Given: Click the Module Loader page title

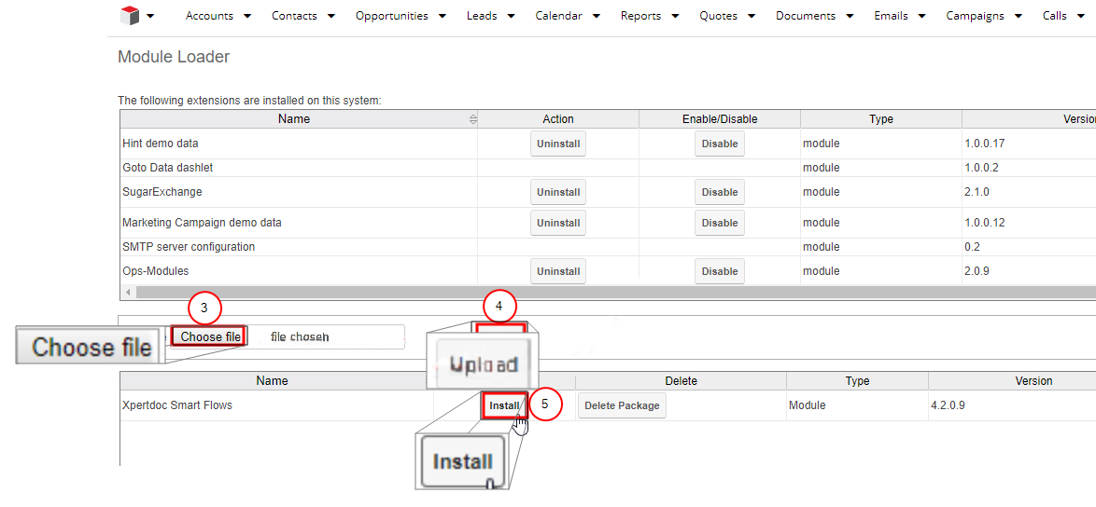Looking at the screenshot, I should coord(174,57).
